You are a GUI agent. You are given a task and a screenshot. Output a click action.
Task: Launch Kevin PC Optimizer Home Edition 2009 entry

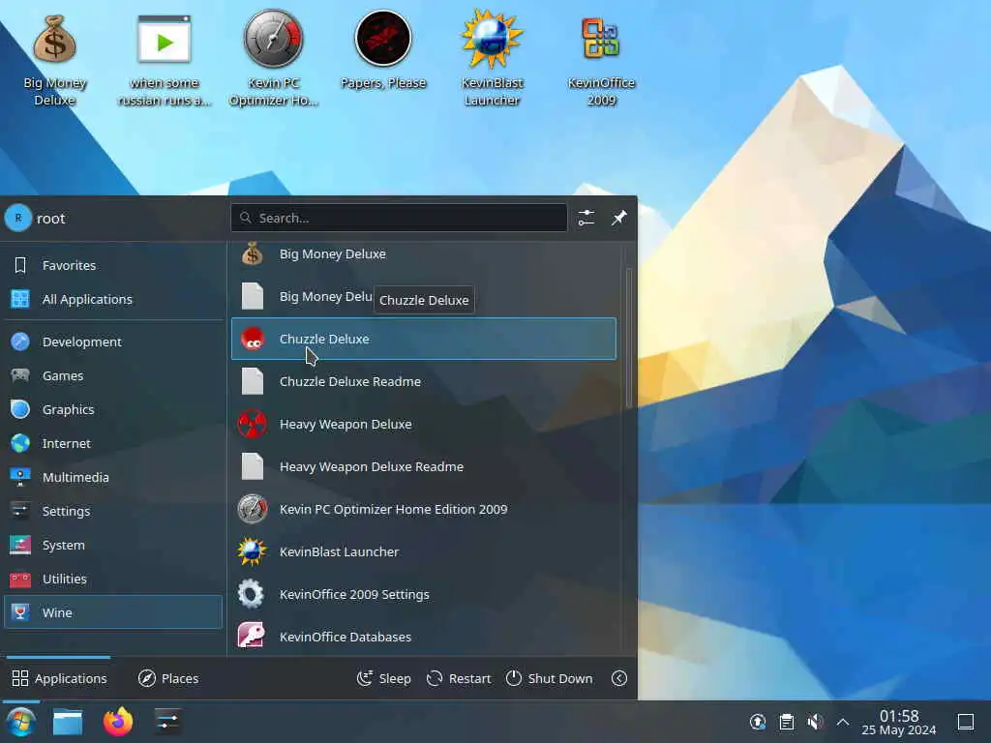[424, 509]
